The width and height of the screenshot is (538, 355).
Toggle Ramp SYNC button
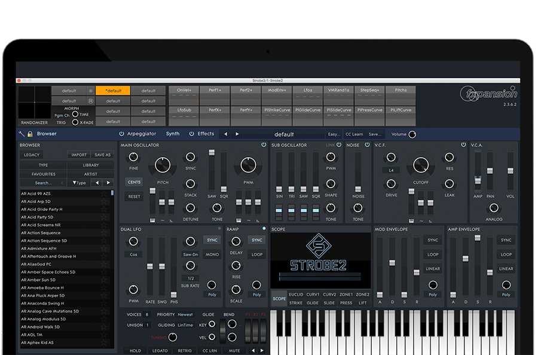256,240
